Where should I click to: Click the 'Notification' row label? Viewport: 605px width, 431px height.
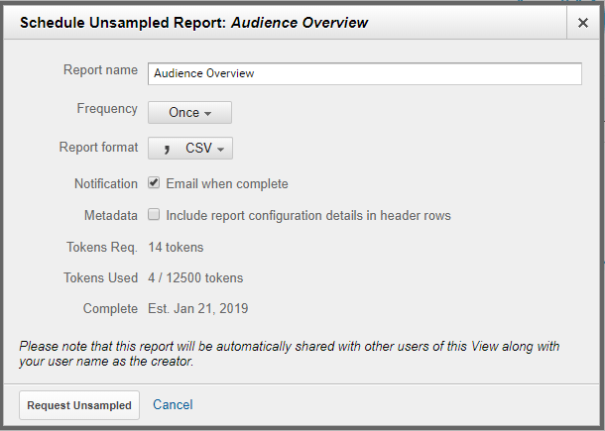coord(106,184)
